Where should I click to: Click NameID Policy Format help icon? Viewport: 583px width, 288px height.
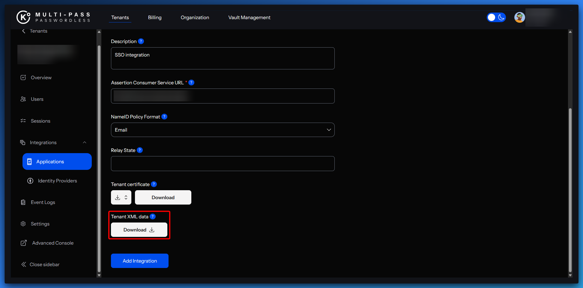click(164, 117)
